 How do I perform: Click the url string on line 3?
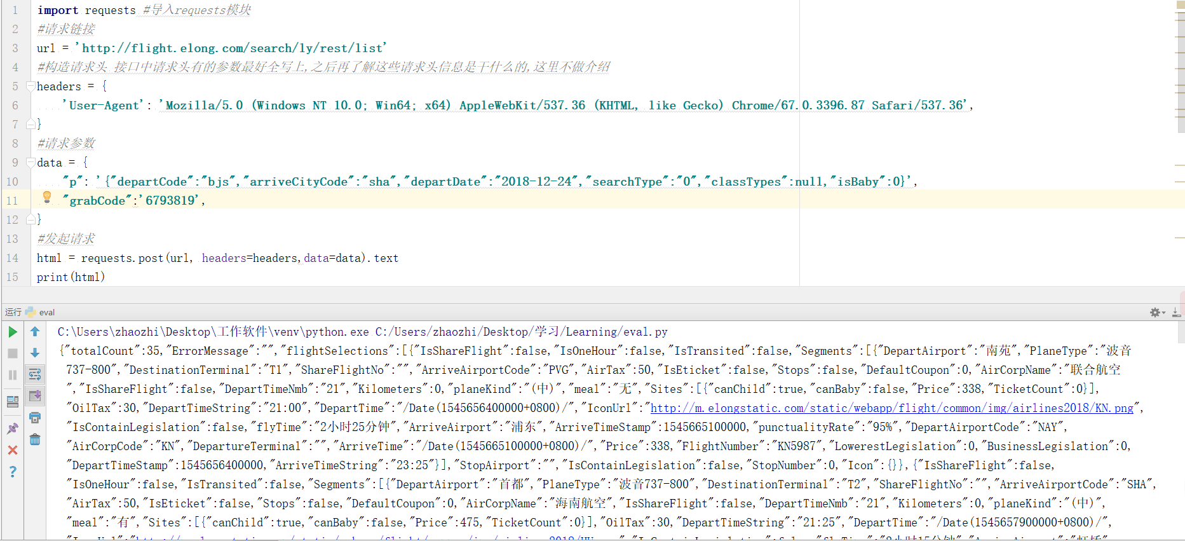231,48
